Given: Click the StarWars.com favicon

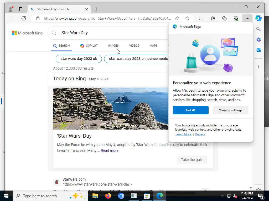Looking at the screenshot, I should pyautogui.click(x=57, y=182).
